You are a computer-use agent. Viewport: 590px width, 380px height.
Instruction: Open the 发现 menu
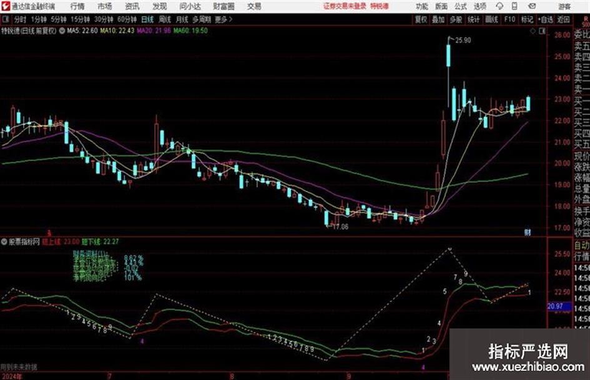tap(160, 6)
